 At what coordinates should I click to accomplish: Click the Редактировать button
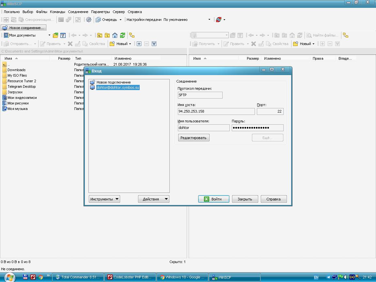194,138
